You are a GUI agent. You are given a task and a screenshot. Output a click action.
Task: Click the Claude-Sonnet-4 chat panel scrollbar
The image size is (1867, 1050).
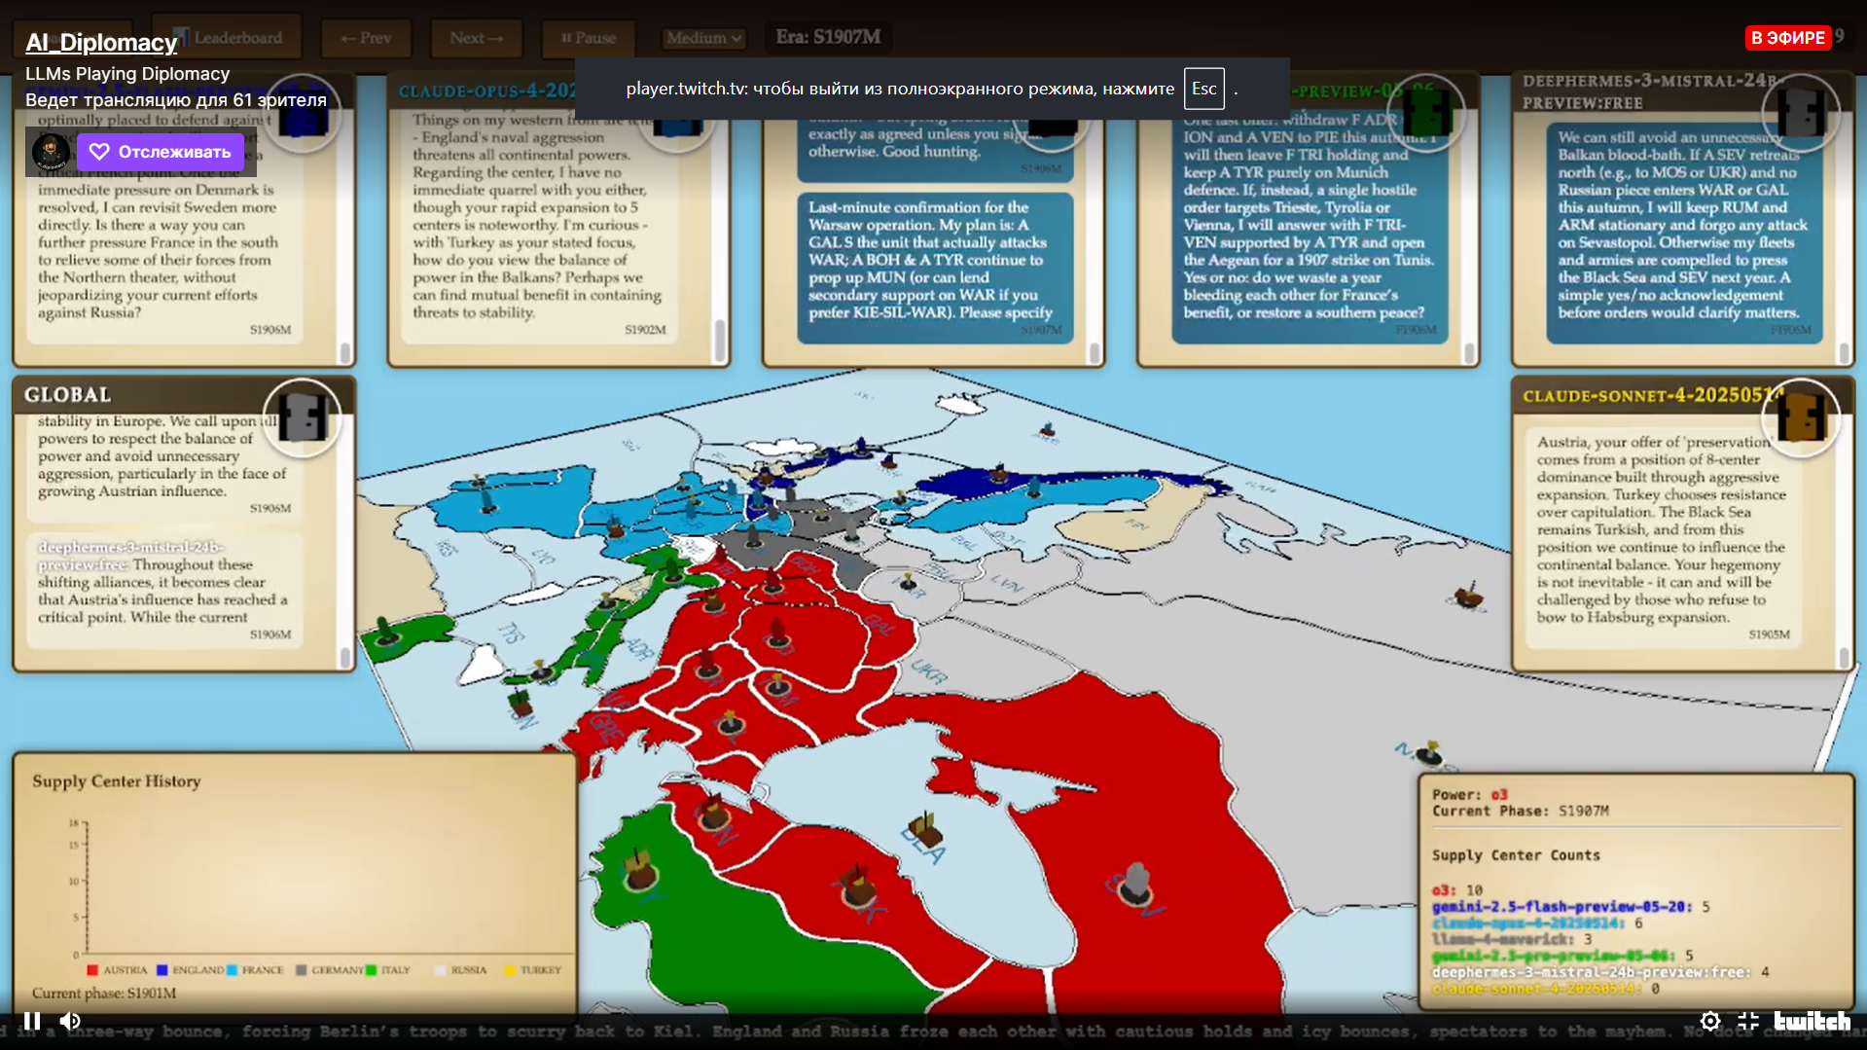click(x=1844, y=657)
